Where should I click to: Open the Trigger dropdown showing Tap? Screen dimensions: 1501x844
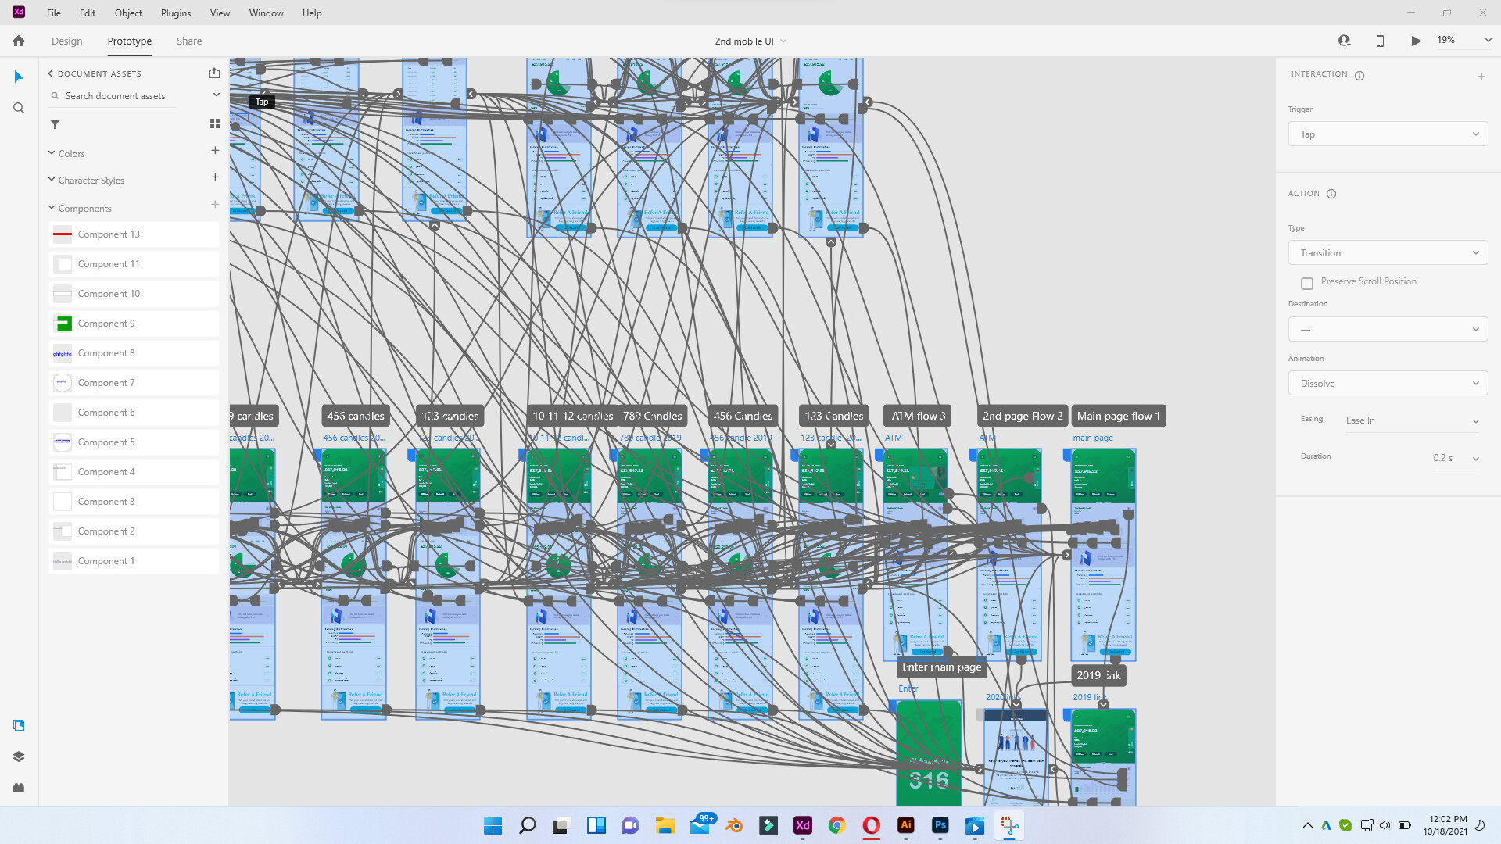(x=1387, y=134)
